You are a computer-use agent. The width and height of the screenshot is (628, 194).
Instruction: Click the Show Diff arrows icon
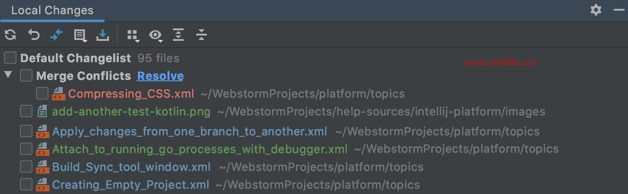(56, 35)
